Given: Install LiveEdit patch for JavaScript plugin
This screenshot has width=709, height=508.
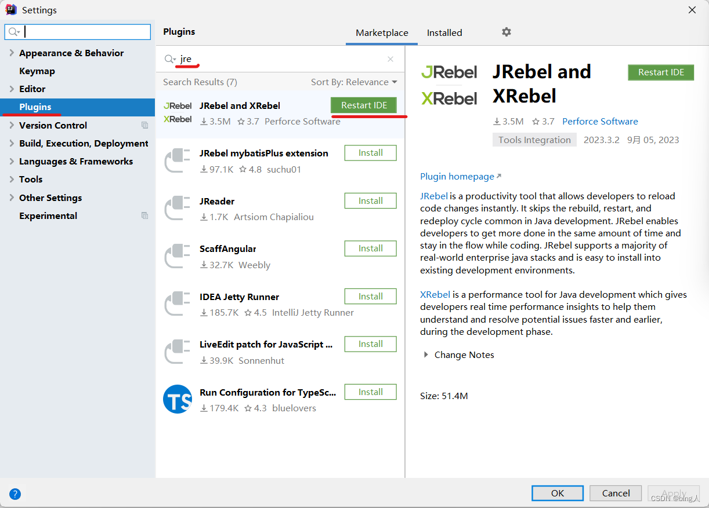Looking at the screenshot, I should [371, 344].
